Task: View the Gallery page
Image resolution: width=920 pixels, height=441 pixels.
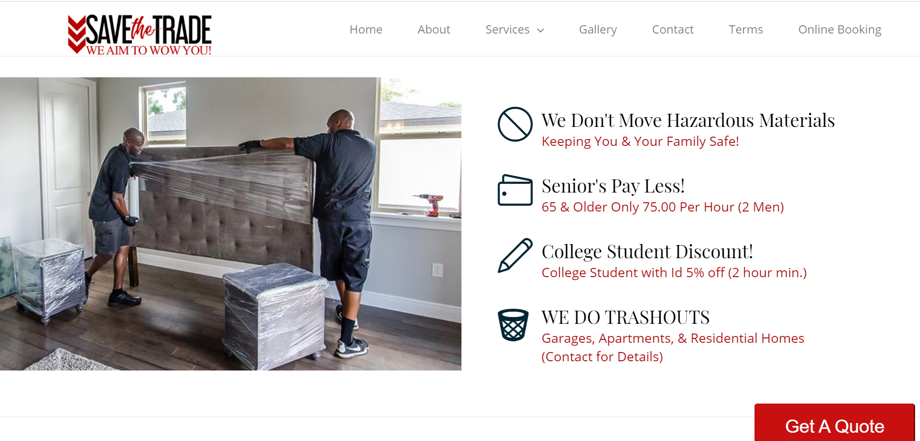Action: click(x=598, y=30)
